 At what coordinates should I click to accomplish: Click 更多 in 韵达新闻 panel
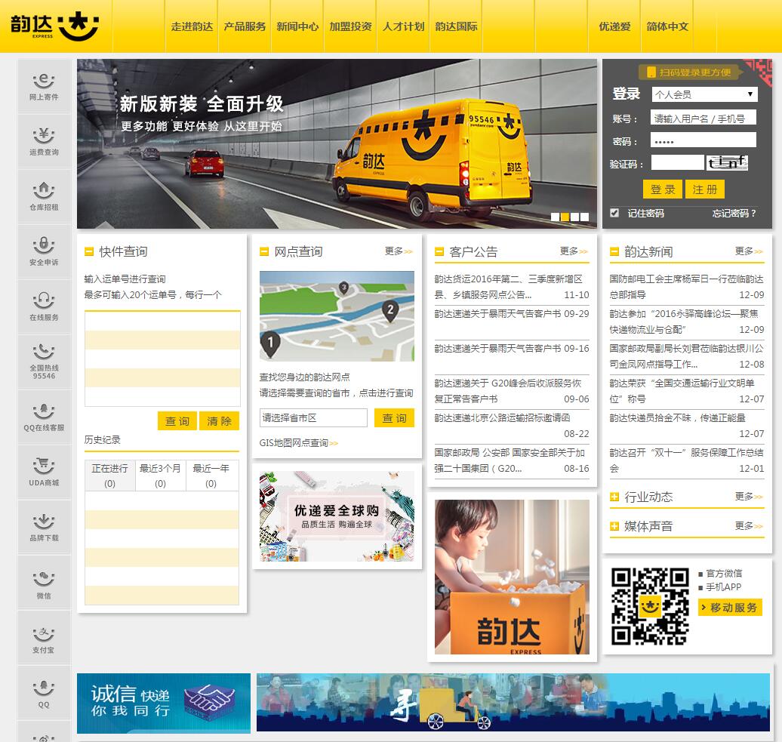point(749,251)
